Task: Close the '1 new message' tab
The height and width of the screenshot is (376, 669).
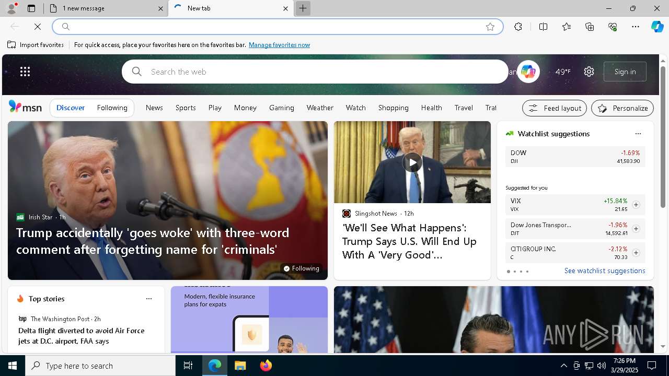Action: pos(160,8)
